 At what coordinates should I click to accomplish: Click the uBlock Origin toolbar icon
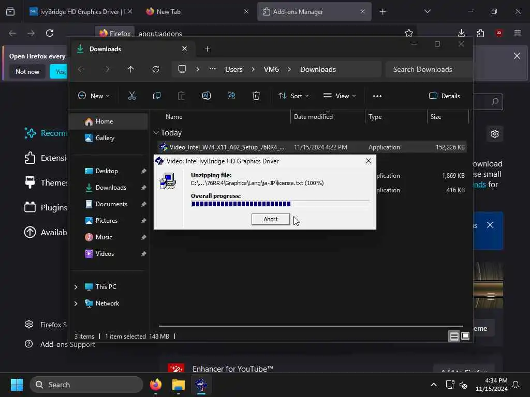pyautogui.click(x=499, y=33)
